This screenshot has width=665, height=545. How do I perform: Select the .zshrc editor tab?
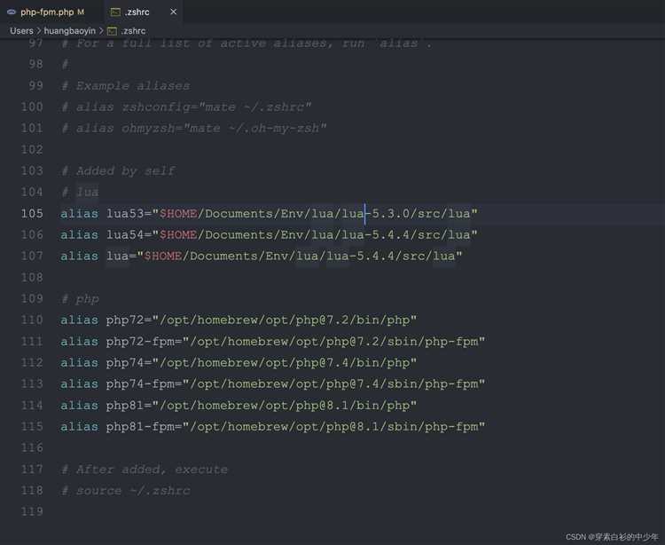(x=137, y=12)
